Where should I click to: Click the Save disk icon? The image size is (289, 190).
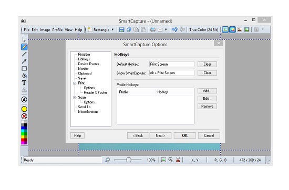pos(122,29)
